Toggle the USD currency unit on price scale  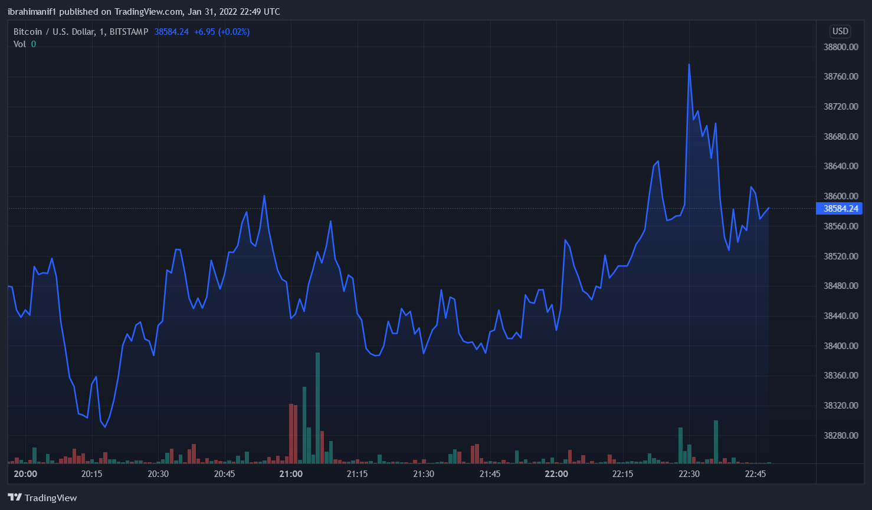(840, 31)
